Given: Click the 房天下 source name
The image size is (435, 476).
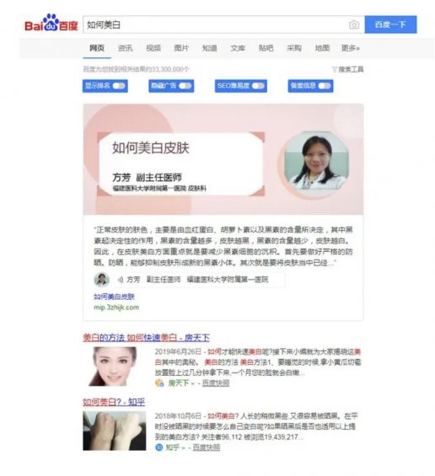Looking at the screenshot, I should (x=179, y=383).
